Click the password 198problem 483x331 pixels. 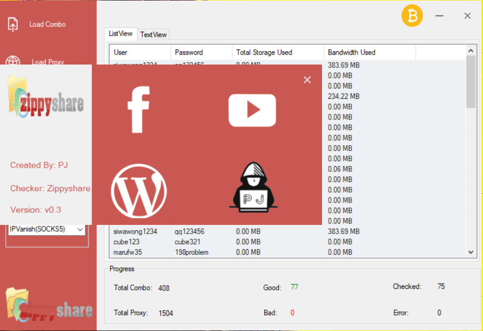(x=192, y=252)
